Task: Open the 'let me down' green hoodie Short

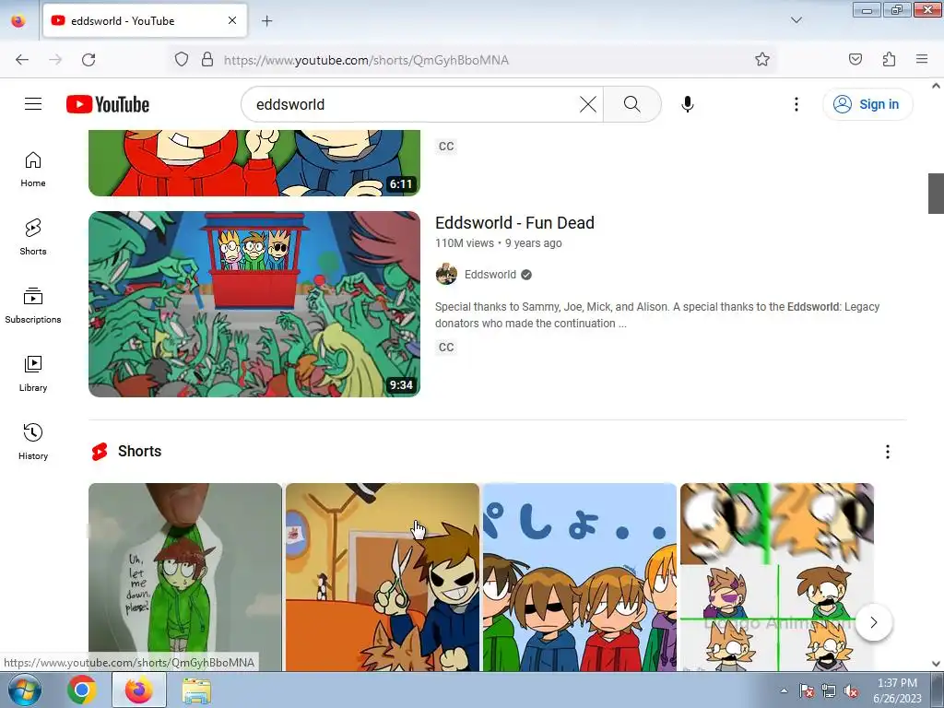Action: (x=184, y=577)
